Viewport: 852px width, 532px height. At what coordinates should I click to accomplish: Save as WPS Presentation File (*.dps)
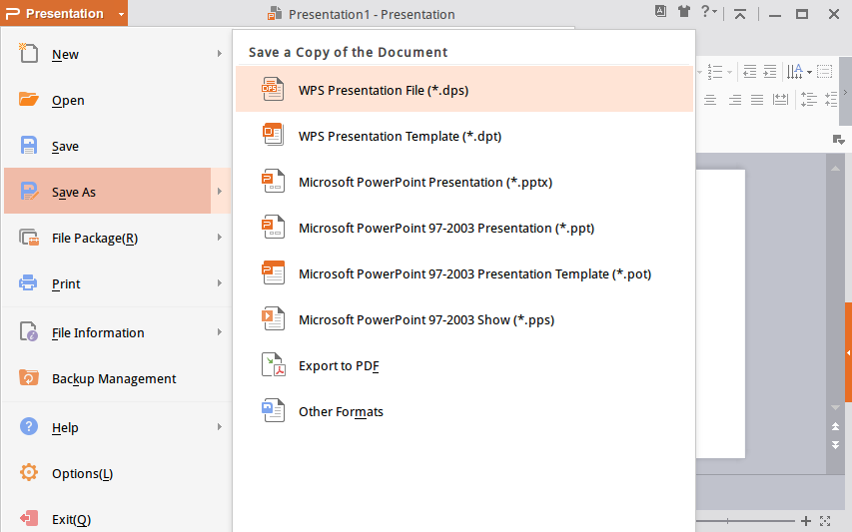[x=464, y=90]
